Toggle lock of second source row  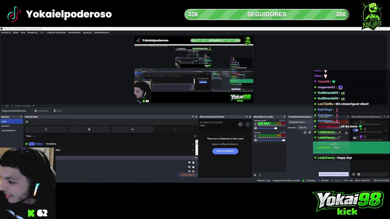coord(193,167)
